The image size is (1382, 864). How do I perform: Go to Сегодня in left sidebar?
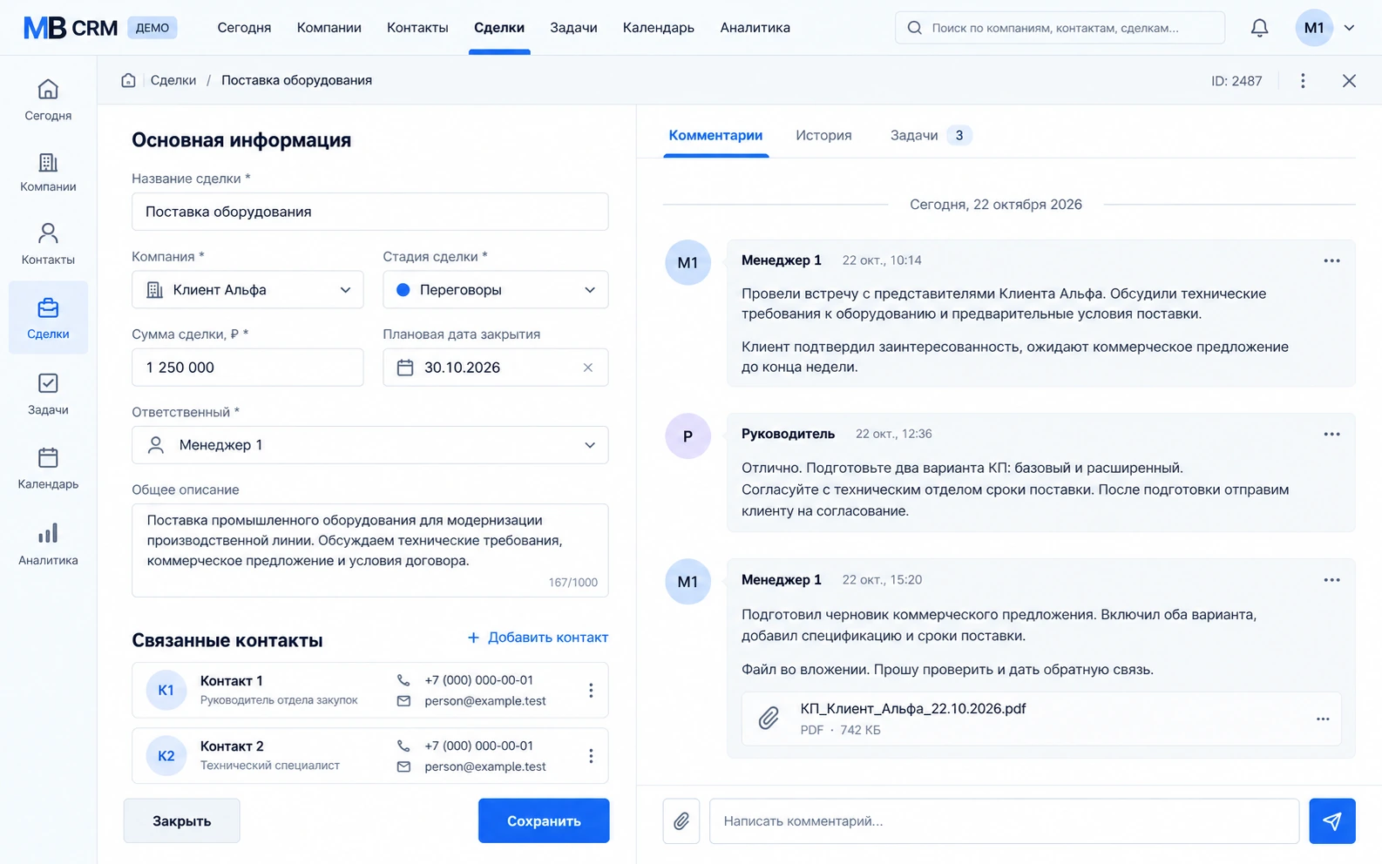(x=48, y=100)
